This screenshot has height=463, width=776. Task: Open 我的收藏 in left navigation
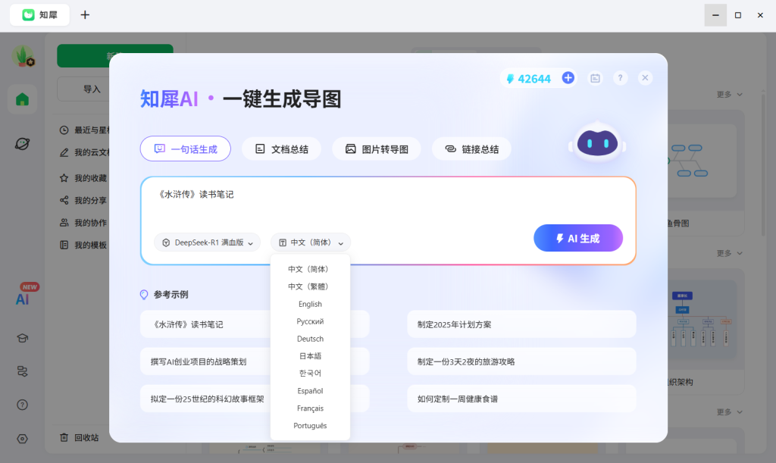point(83,178)
